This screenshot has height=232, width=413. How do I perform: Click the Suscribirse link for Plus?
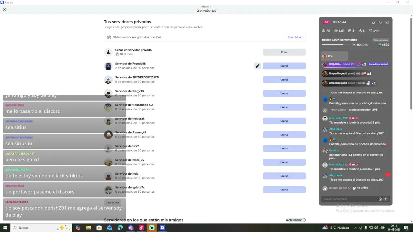[295, 37]
